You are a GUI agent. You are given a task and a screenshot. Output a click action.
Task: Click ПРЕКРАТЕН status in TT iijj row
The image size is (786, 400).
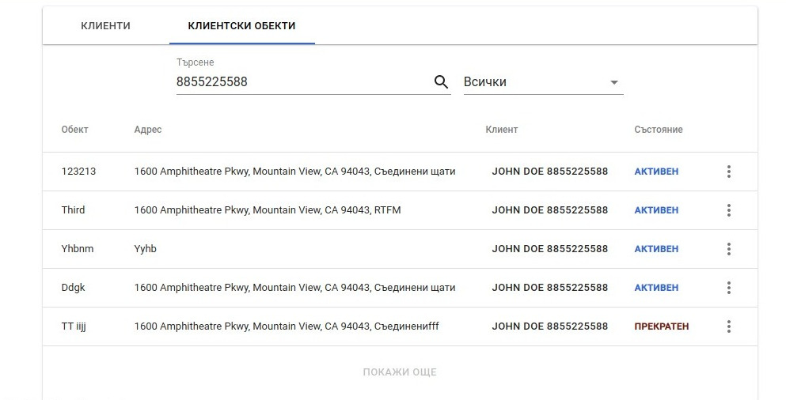pyautogui.click(x=662, y=326)
